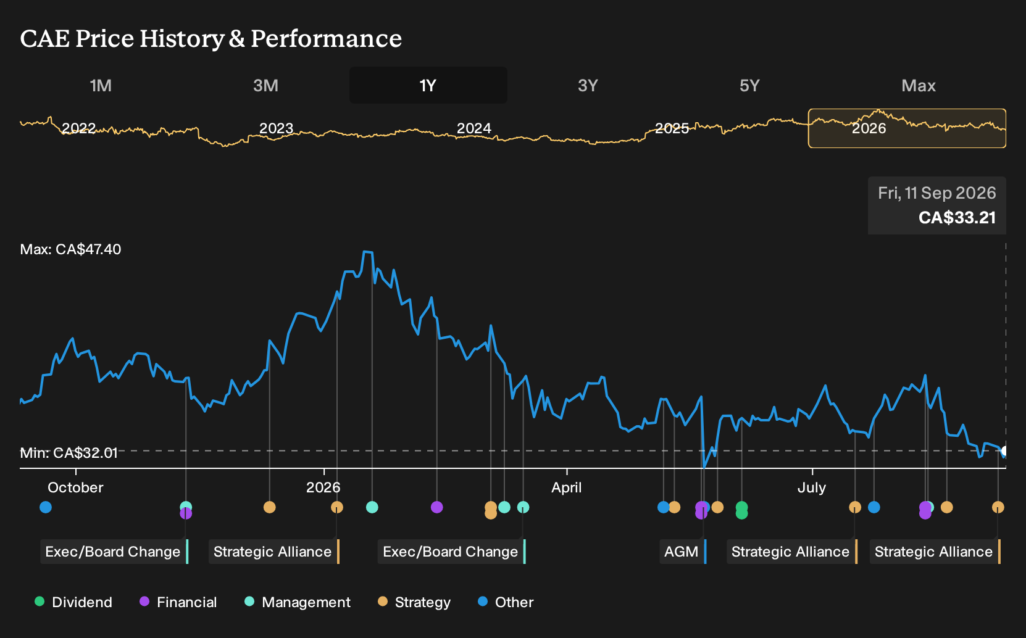Open the AGM event label
This screenshot has width=1026, height=638.
(683, 552)
